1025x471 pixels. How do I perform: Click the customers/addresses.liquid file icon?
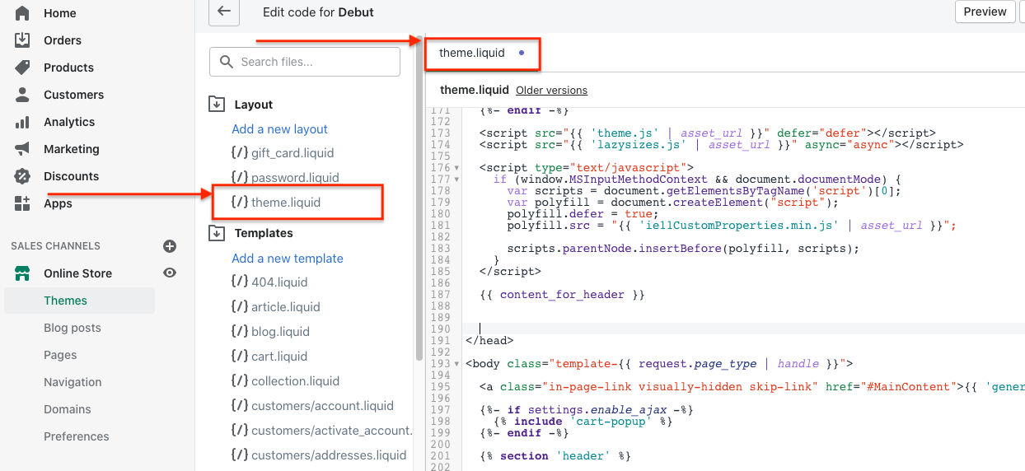(240, 455)
